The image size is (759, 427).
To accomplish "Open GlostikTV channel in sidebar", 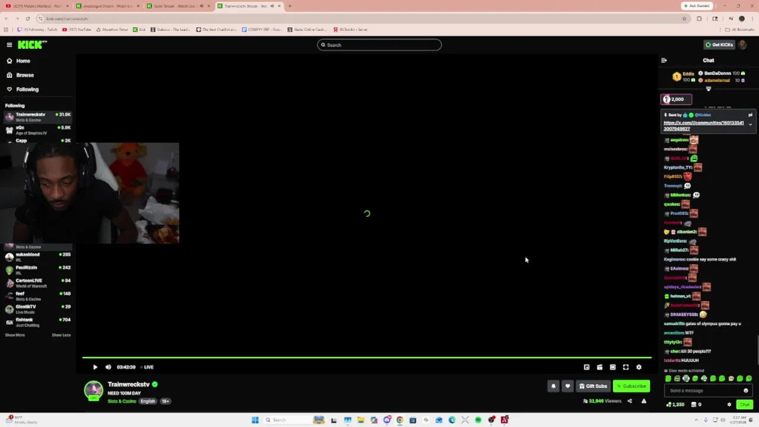I will [38, 309].
